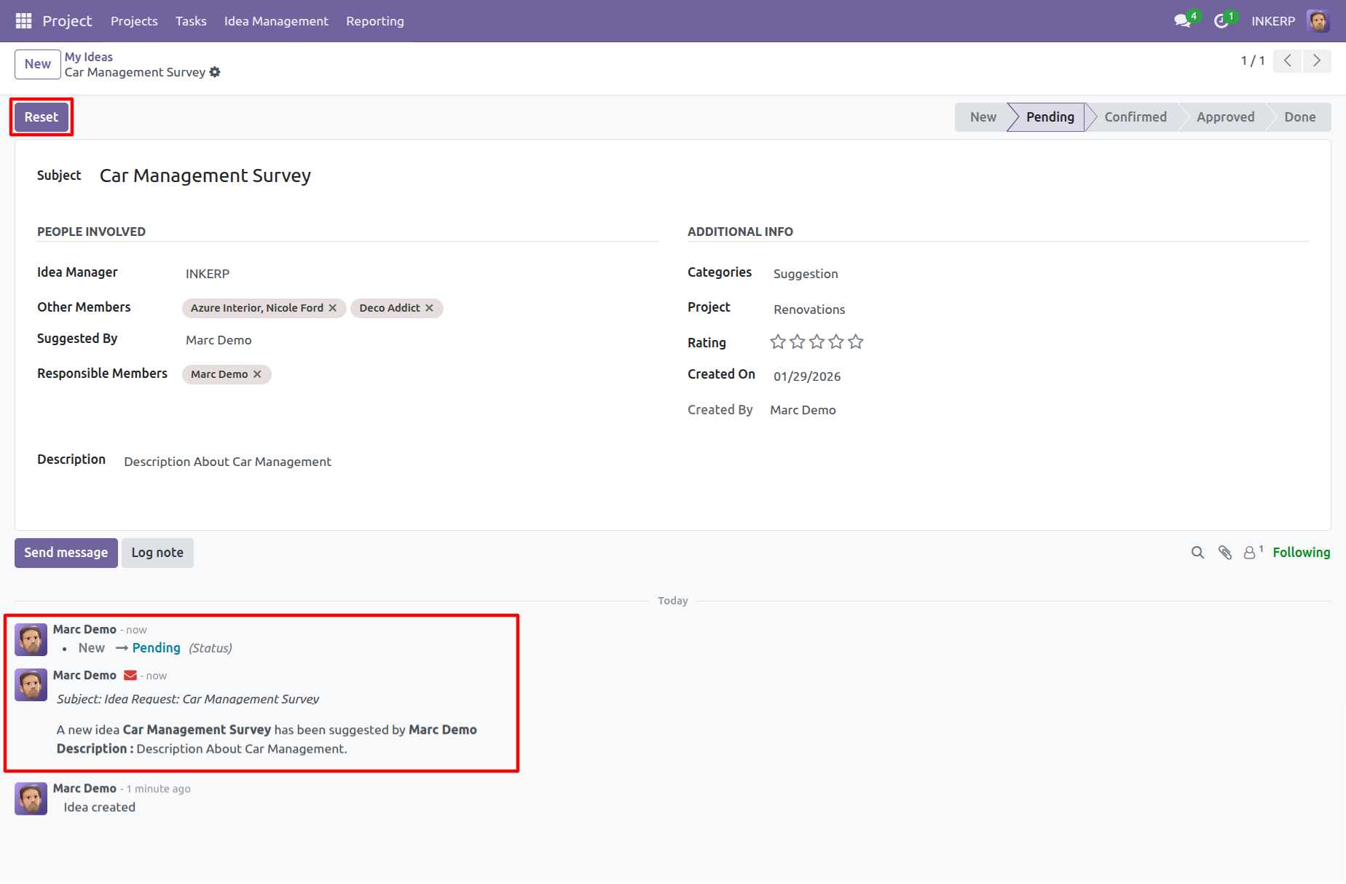1346x884 pixels.
Task: Select the New status stage
Action: (983, 117)
